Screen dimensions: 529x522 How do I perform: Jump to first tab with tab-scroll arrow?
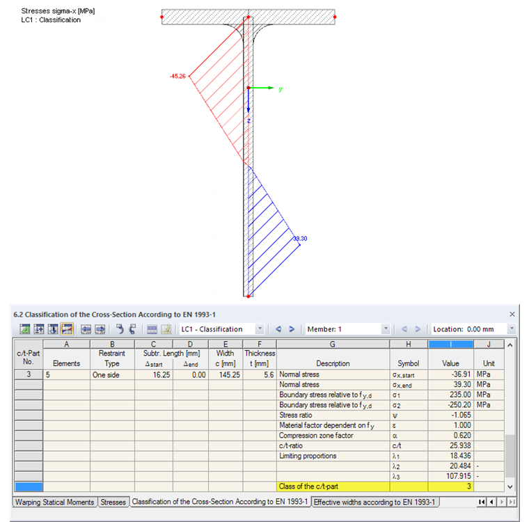click(x=482, y=502)
